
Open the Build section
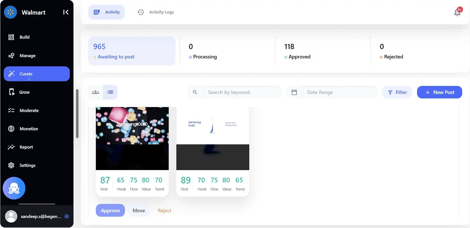click(x=37, y=37)
